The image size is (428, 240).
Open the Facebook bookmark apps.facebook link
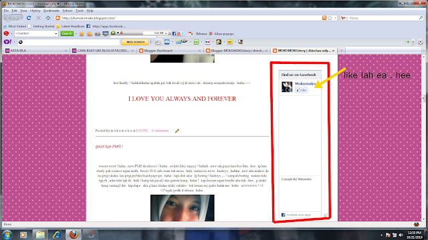point(106,27)
